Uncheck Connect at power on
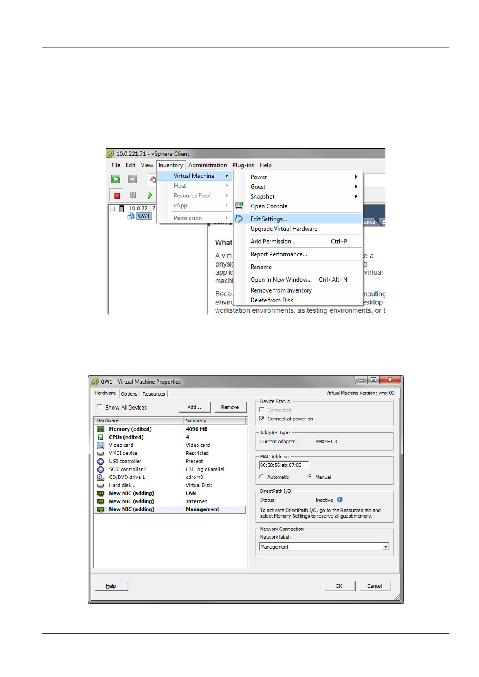Screen dimensions: 479x677 (x=262, y=418)
